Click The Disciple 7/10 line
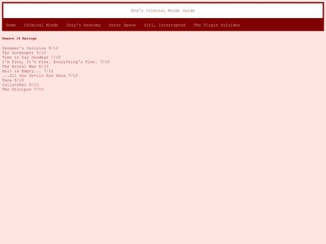 (x=23, y=89)
